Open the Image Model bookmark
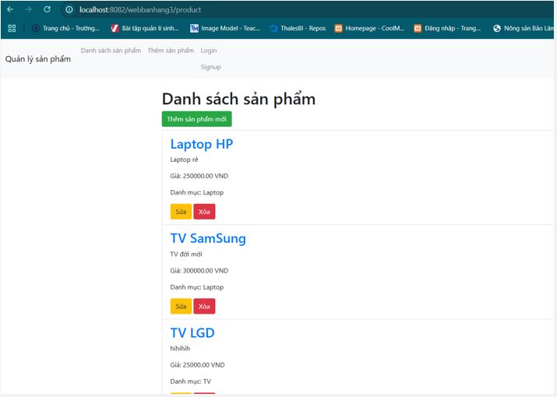 pos(224,28)
